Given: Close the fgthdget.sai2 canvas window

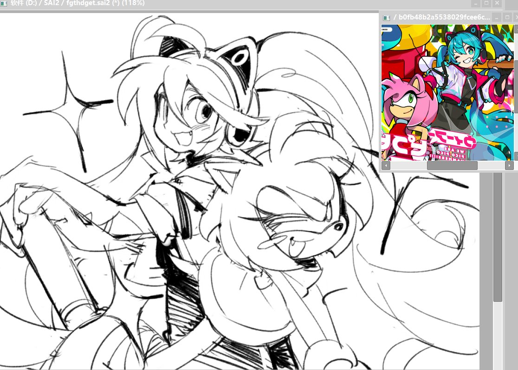Looking at the screenshot, I should pyautogui.click(x=497, y=3).
